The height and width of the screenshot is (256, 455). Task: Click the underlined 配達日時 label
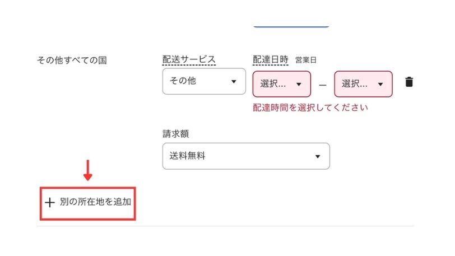click(x=271, y=59)
